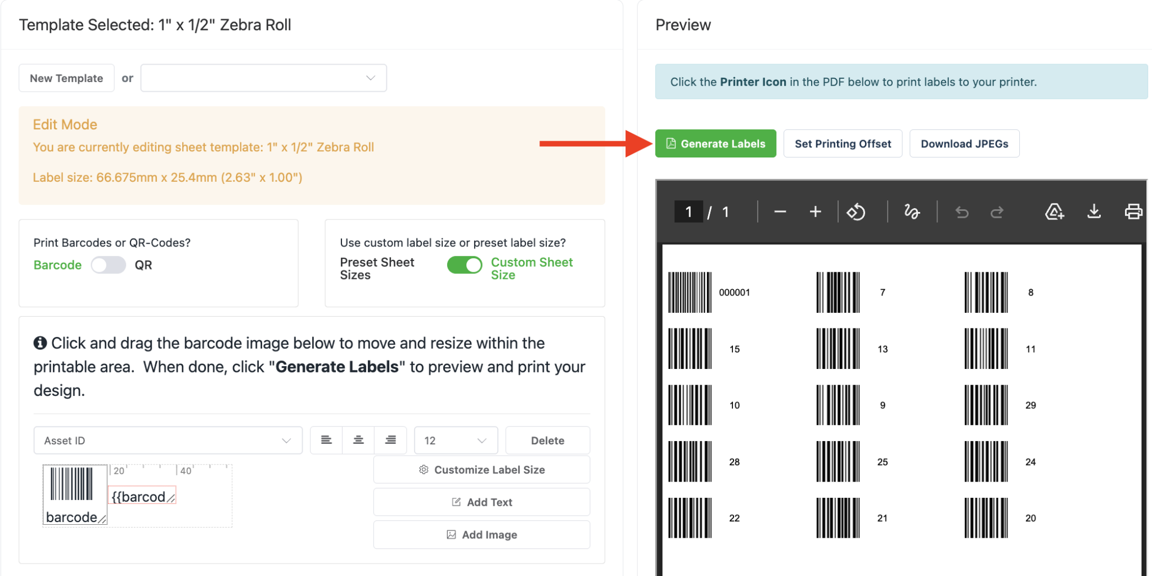Open the Asset ID field dropdown
This screenshot has width=1152, height=576.
click(168, 440)
